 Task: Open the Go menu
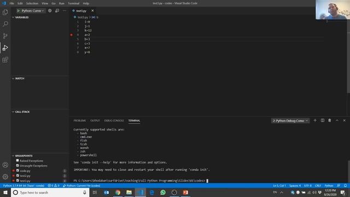point(54,3)
